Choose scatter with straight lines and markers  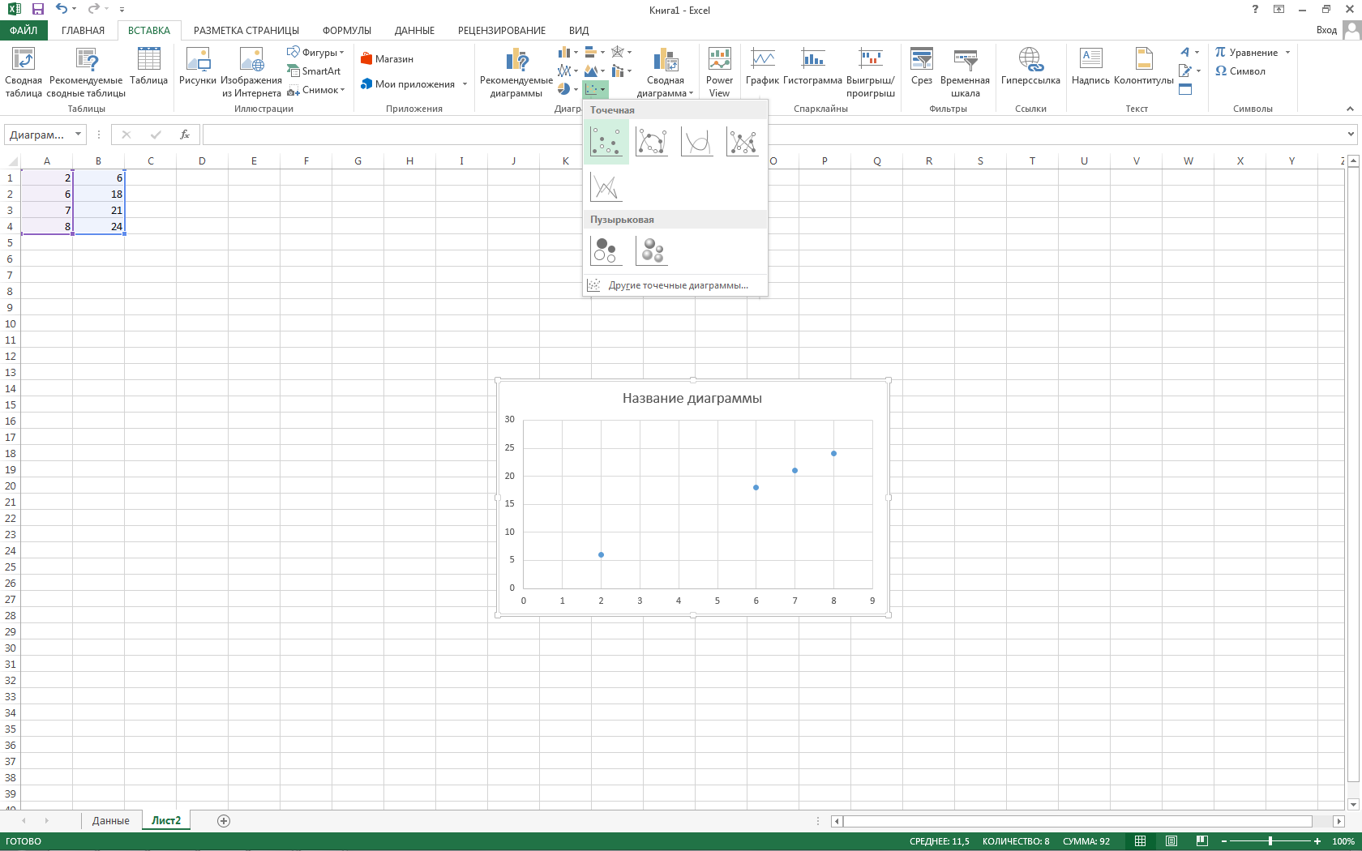pos(743,143)
